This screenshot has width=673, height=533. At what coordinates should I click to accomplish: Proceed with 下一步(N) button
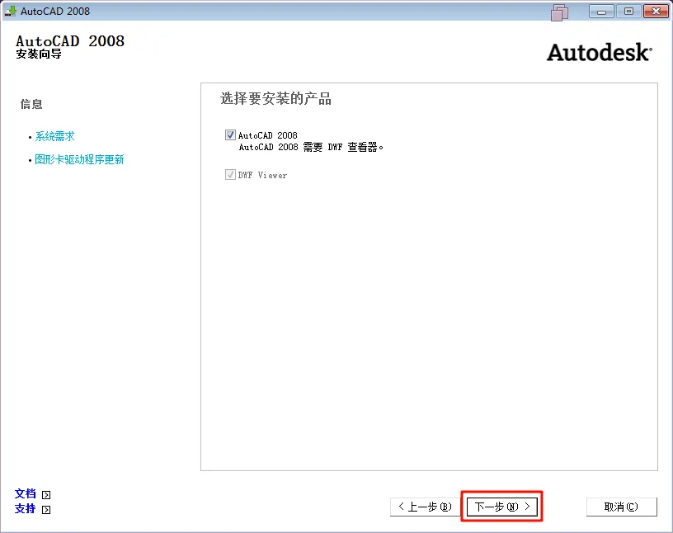501,507
